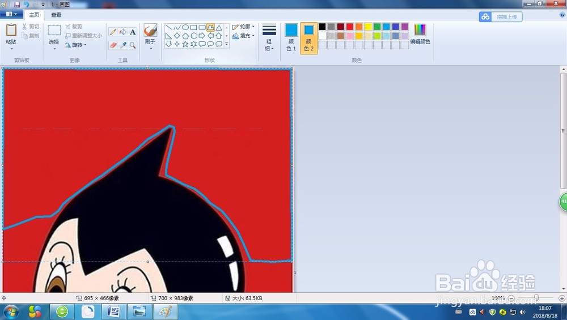The image size is (567, 320).
Task: Choose the Four-point star shape
Action: (177, 44)
